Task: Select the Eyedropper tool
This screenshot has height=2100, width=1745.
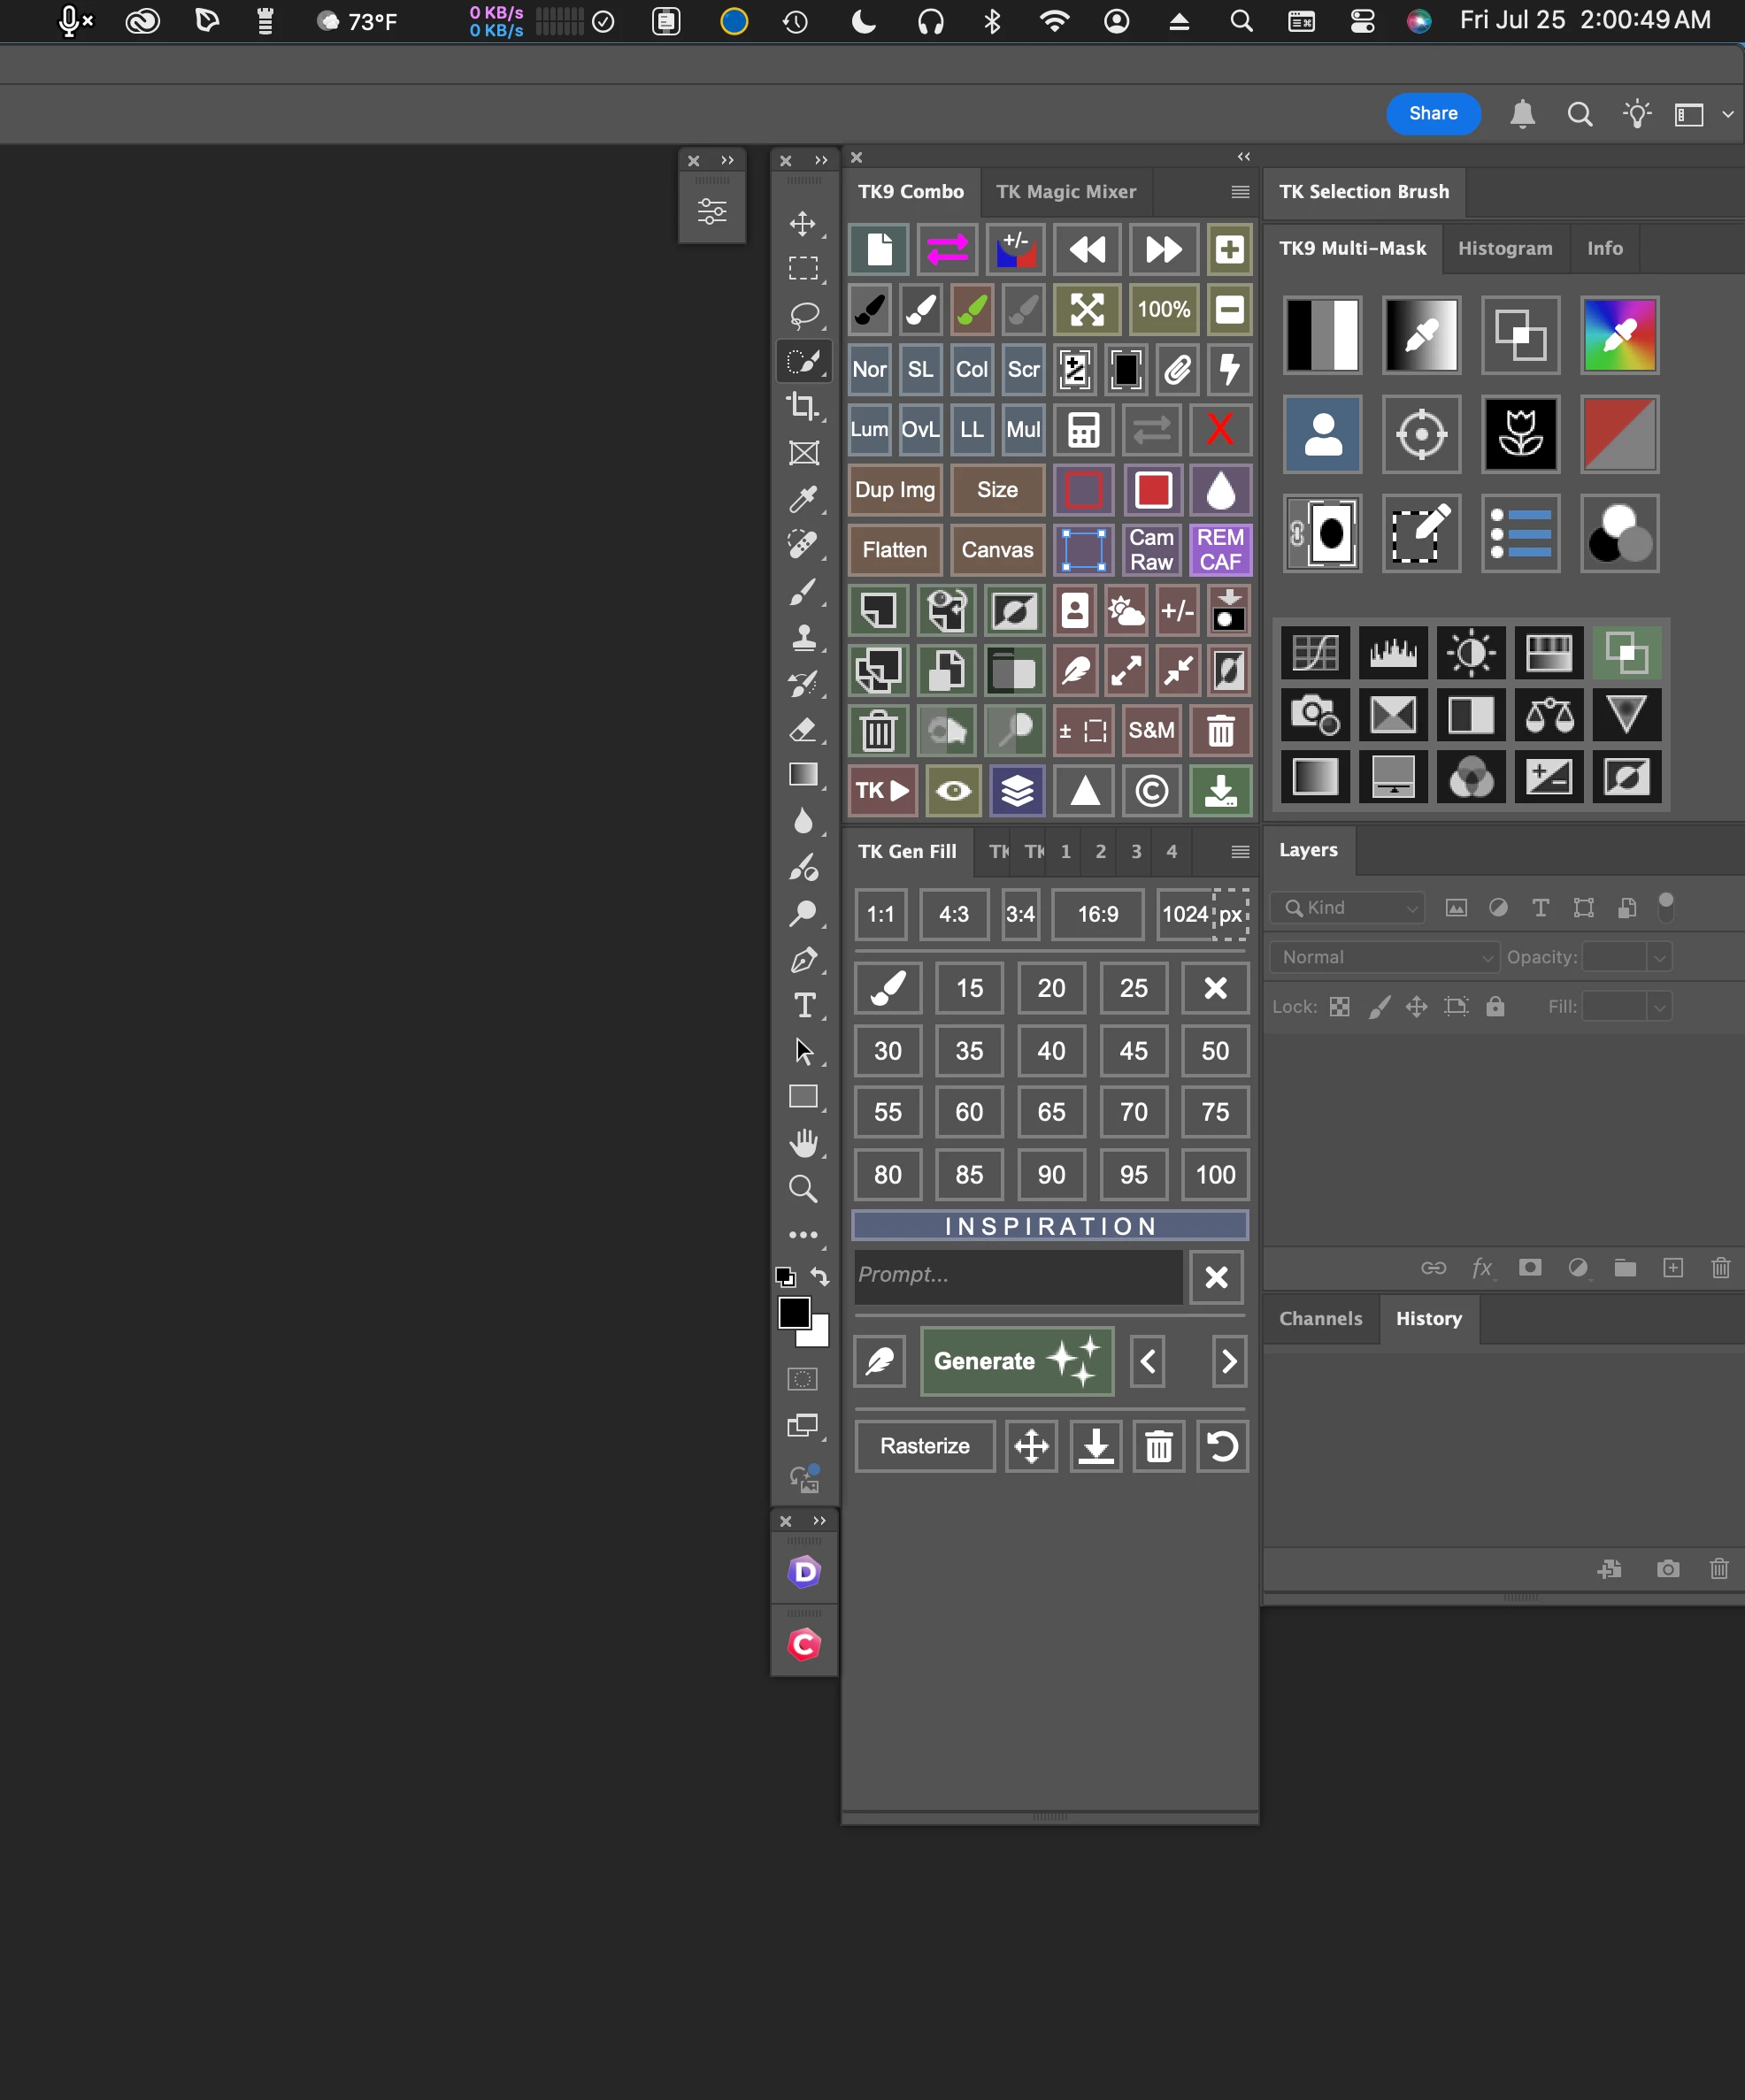Action: 803,498
